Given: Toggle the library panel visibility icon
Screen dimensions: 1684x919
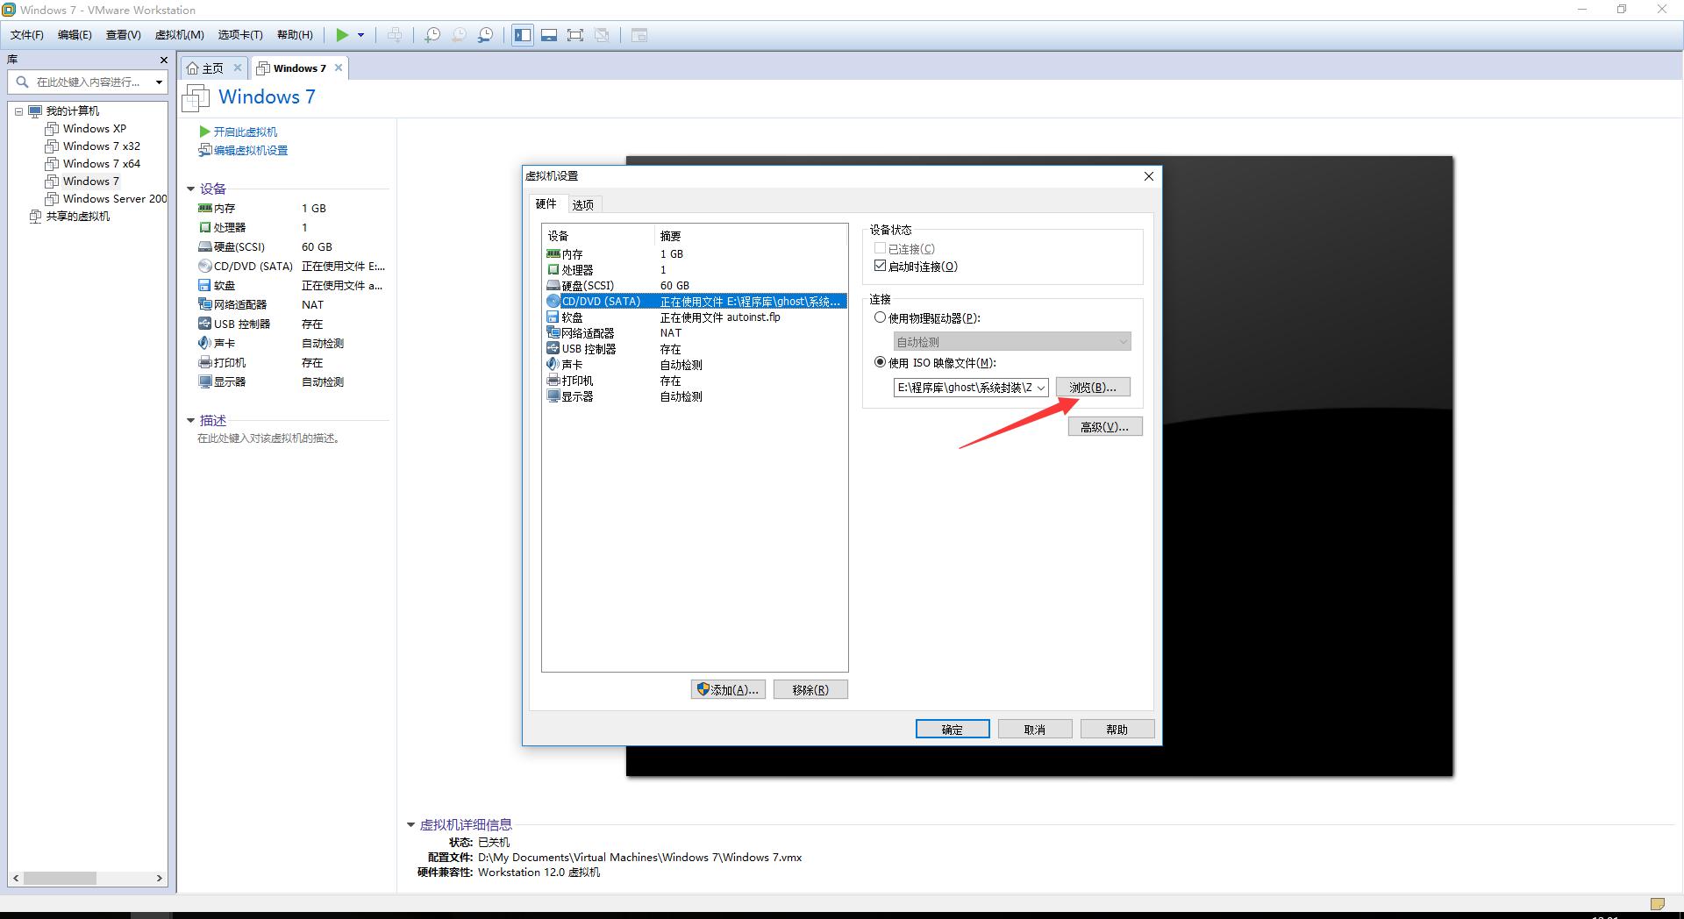Looking at the screenshot, I should [x=522, y=35].
